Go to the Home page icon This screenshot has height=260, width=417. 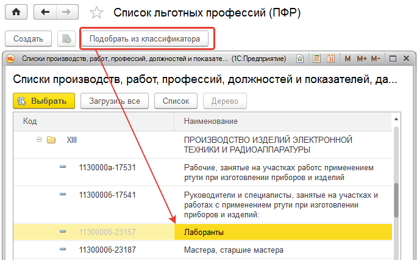pyautogui.click(x=16, y=12)
